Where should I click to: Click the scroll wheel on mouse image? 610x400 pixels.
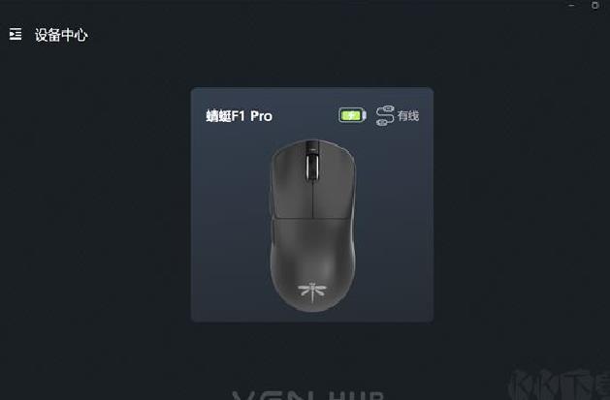click(312, 167)
